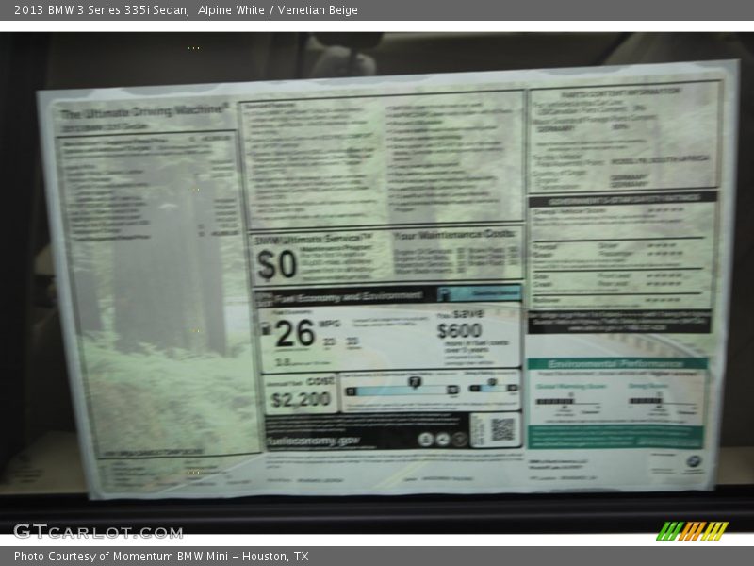Click the QR code on the sticker
Viewport: 754px width, 566px height.
click(502, 429)
